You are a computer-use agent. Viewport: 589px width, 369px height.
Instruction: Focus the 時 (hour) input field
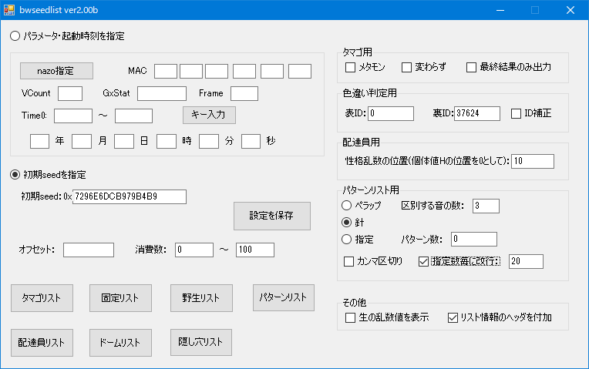167,142
